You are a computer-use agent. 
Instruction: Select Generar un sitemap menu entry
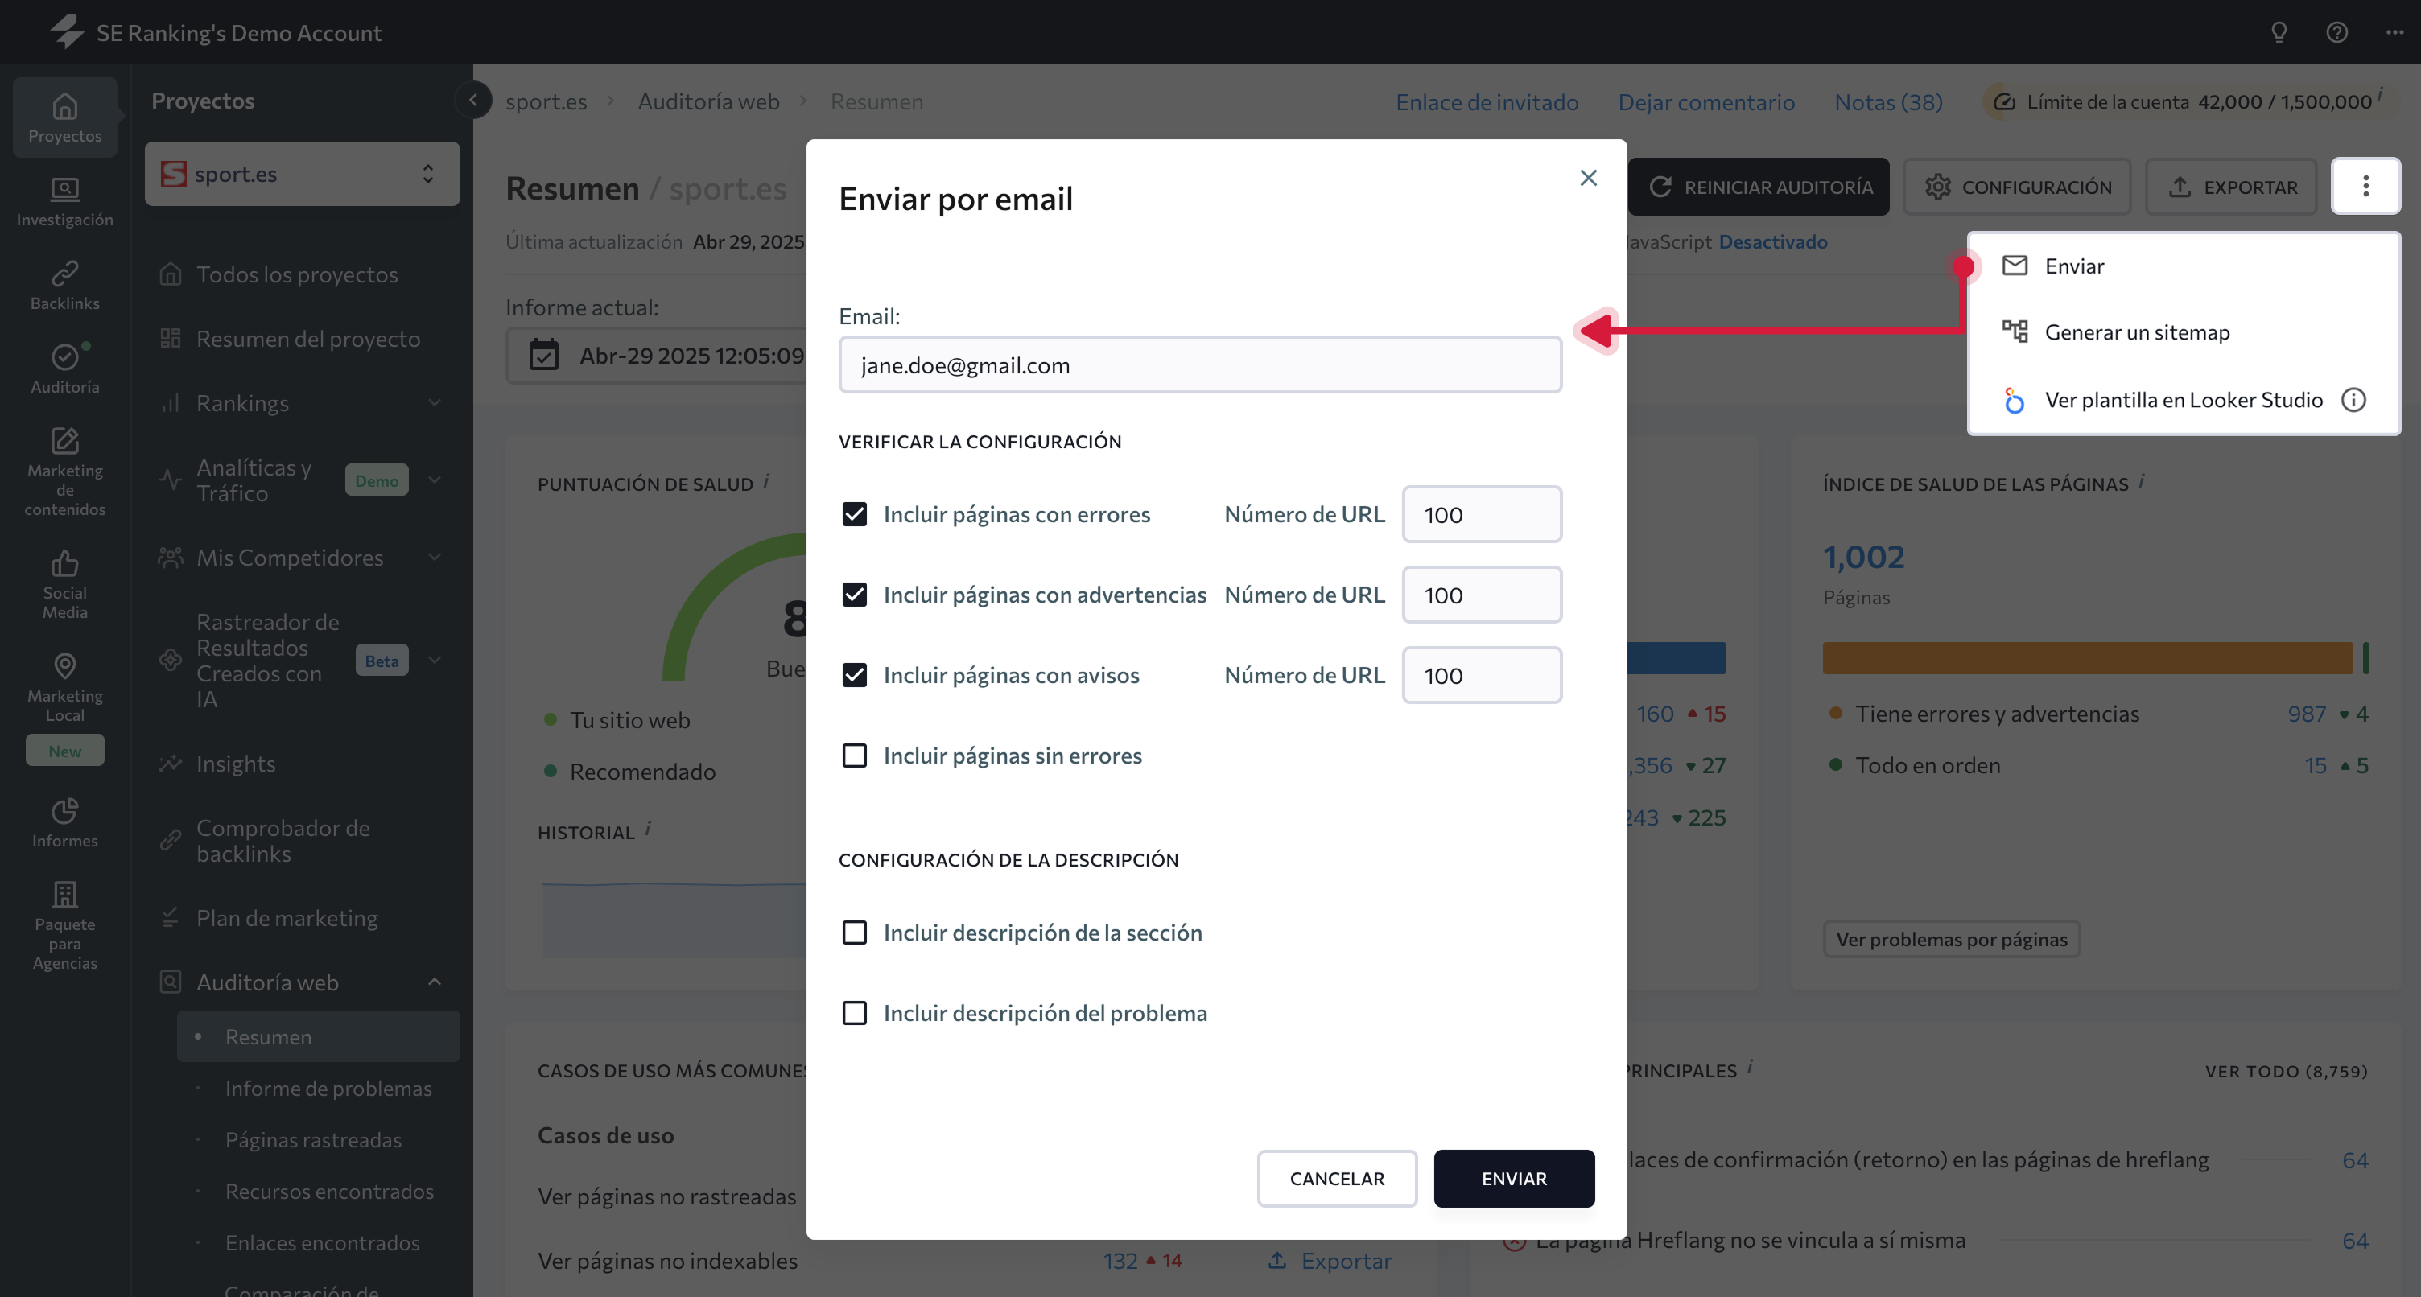pos(2184,331)
